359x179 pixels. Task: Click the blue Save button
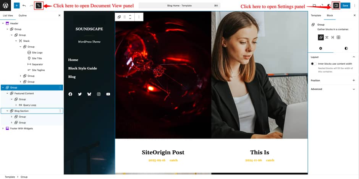[x=345, y=5]
